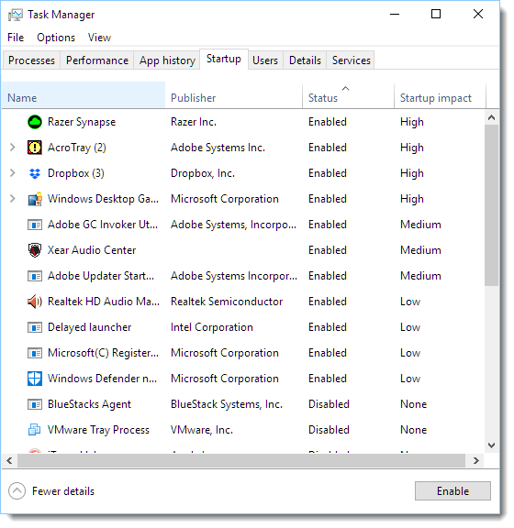Viewport: 514px width, 528px height.
Task: Select the VMware Tray Process name
Action: 98,430
